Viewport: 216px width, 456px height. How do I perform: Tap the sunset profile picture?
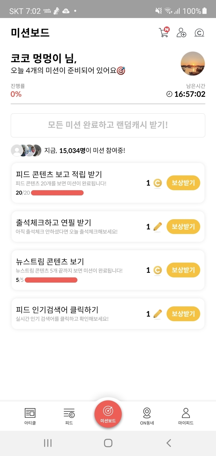(193, 64)
